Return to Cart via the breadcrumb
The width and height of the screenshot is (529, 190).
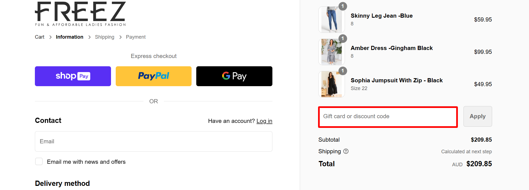[39, 37]
